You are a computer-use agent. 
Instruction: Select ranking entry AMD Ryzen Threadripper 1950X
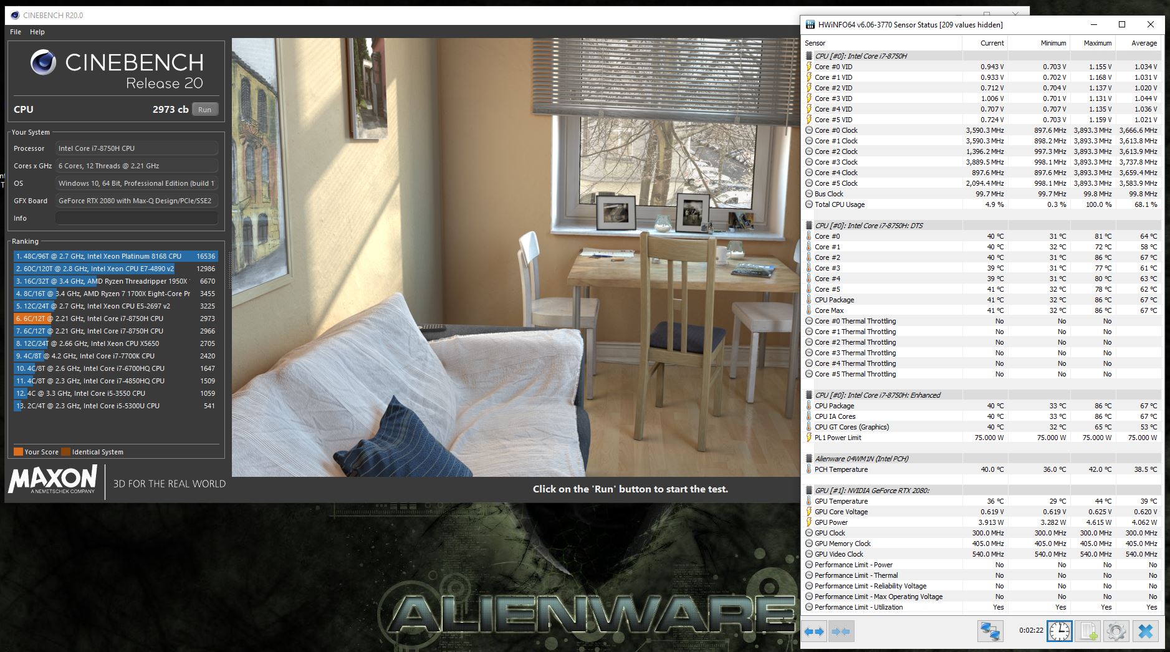point(115,281)
